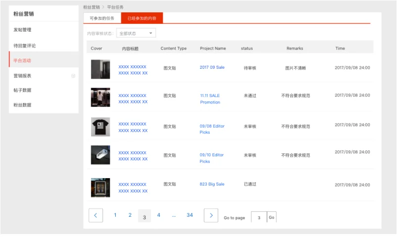Click cover thumbnail of 2017 09 Sale row
This screenshot has height=237, width=400.
tap(100, 69)
